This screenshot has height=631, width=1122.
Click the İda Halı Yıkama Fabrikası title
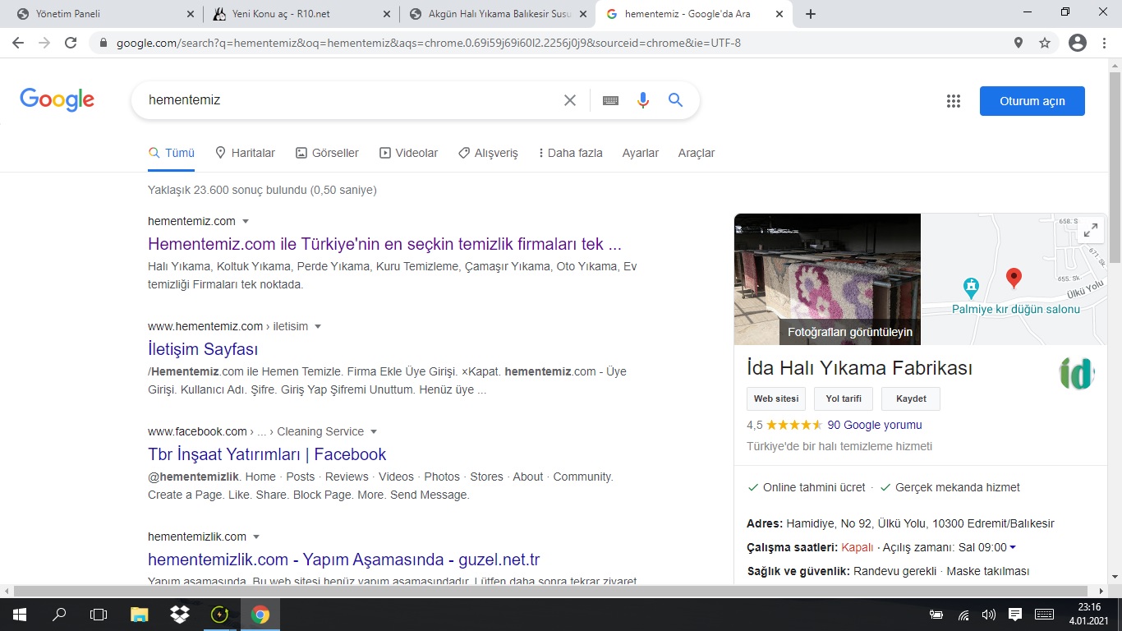pos(860,367)
